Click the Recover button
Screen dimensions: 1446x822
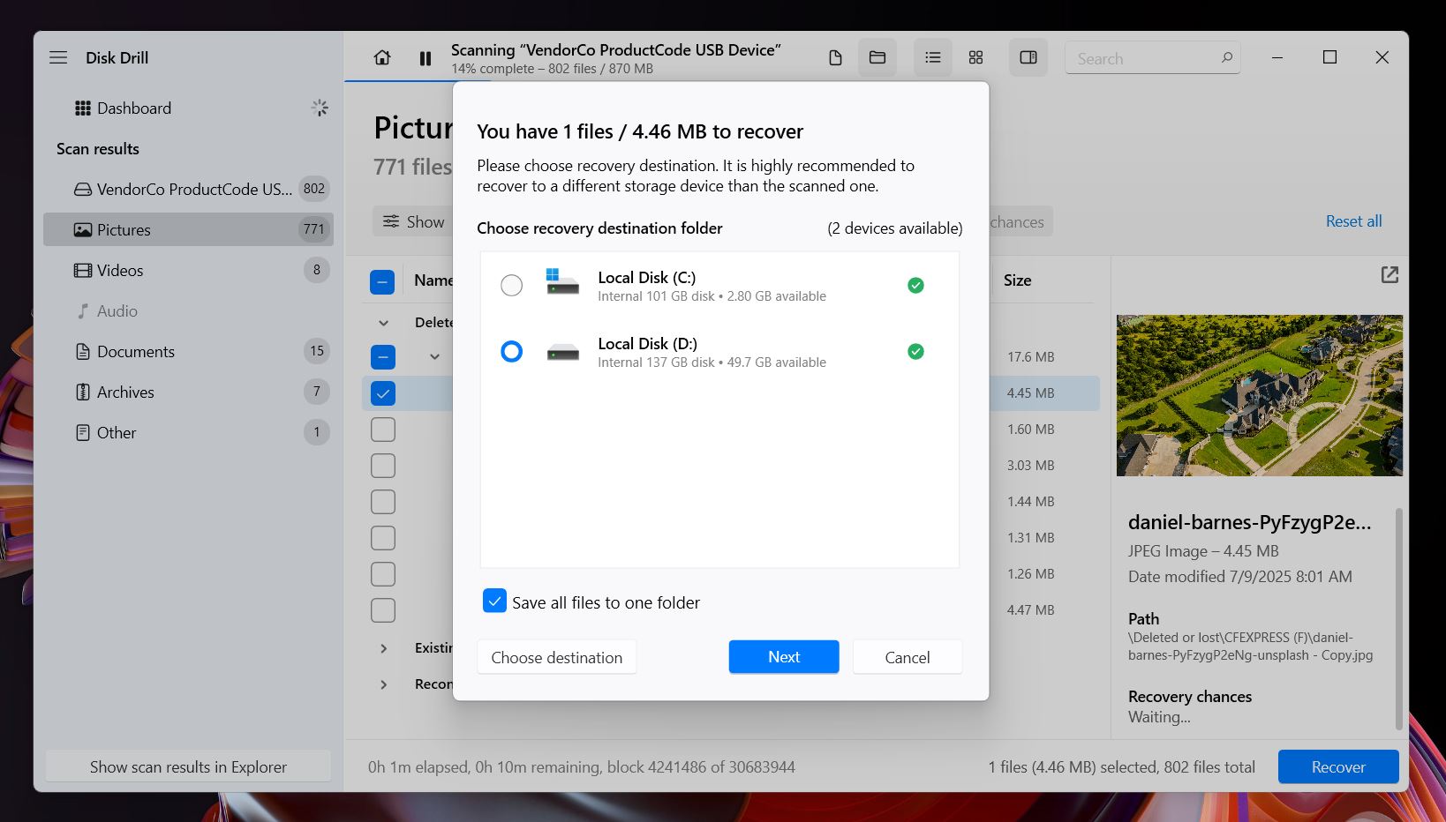1338,766
